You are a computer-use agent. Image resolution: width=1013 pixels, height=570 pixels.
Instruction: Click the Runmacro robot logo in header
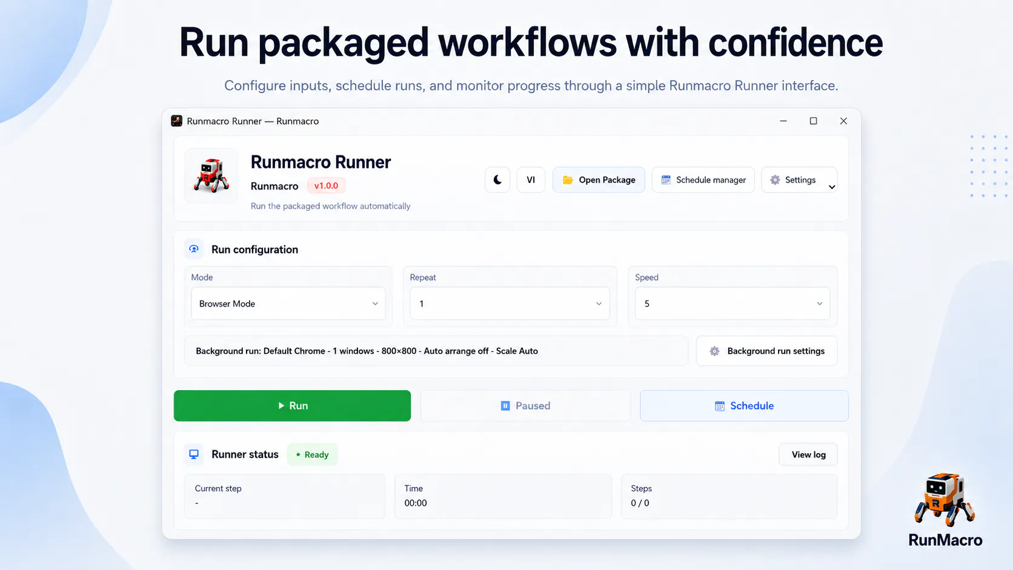[x=211, y=176]
